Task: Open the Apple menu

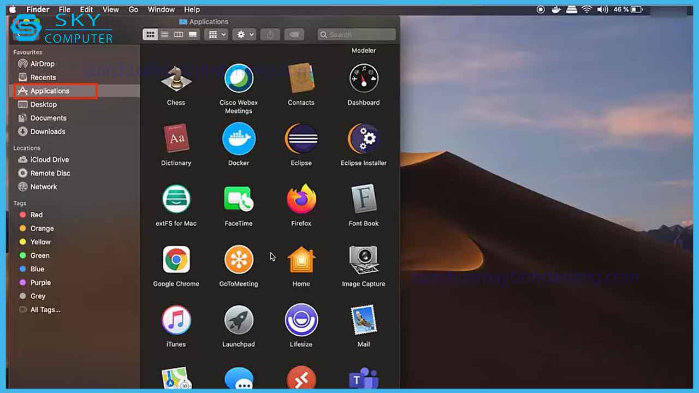Action: (x=12, y=10)
